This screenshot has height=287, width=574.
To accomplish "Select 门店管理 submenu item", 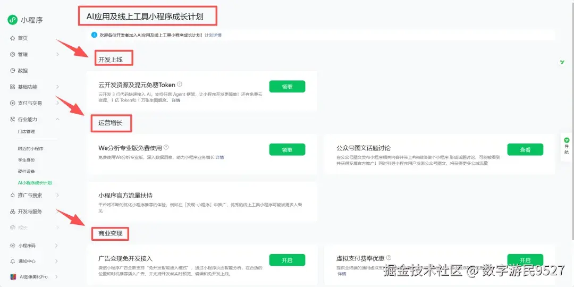I will pos(27,131).
